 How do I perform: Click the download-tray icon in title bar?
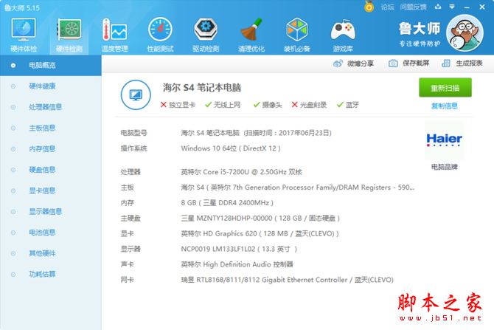point(438,7)
